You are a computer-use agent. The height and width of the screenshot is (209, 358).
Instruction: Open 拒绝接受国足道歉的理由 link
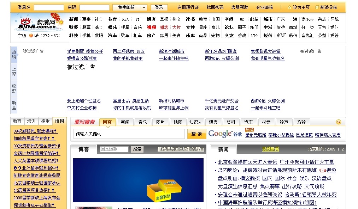[x=181, y=149]
